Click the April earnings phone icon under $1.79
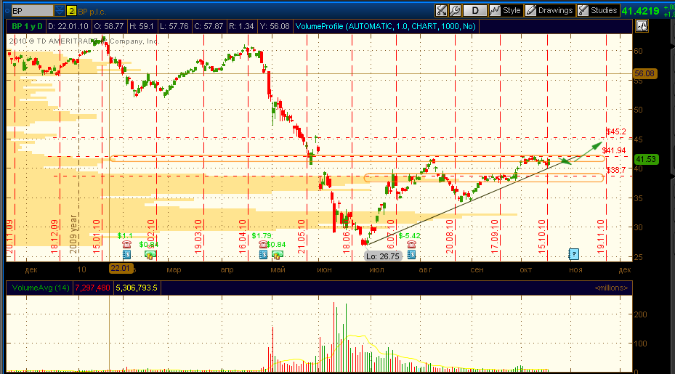Viewport: 675px width, 374px height. pyautogui.click(x=263, y=245)
